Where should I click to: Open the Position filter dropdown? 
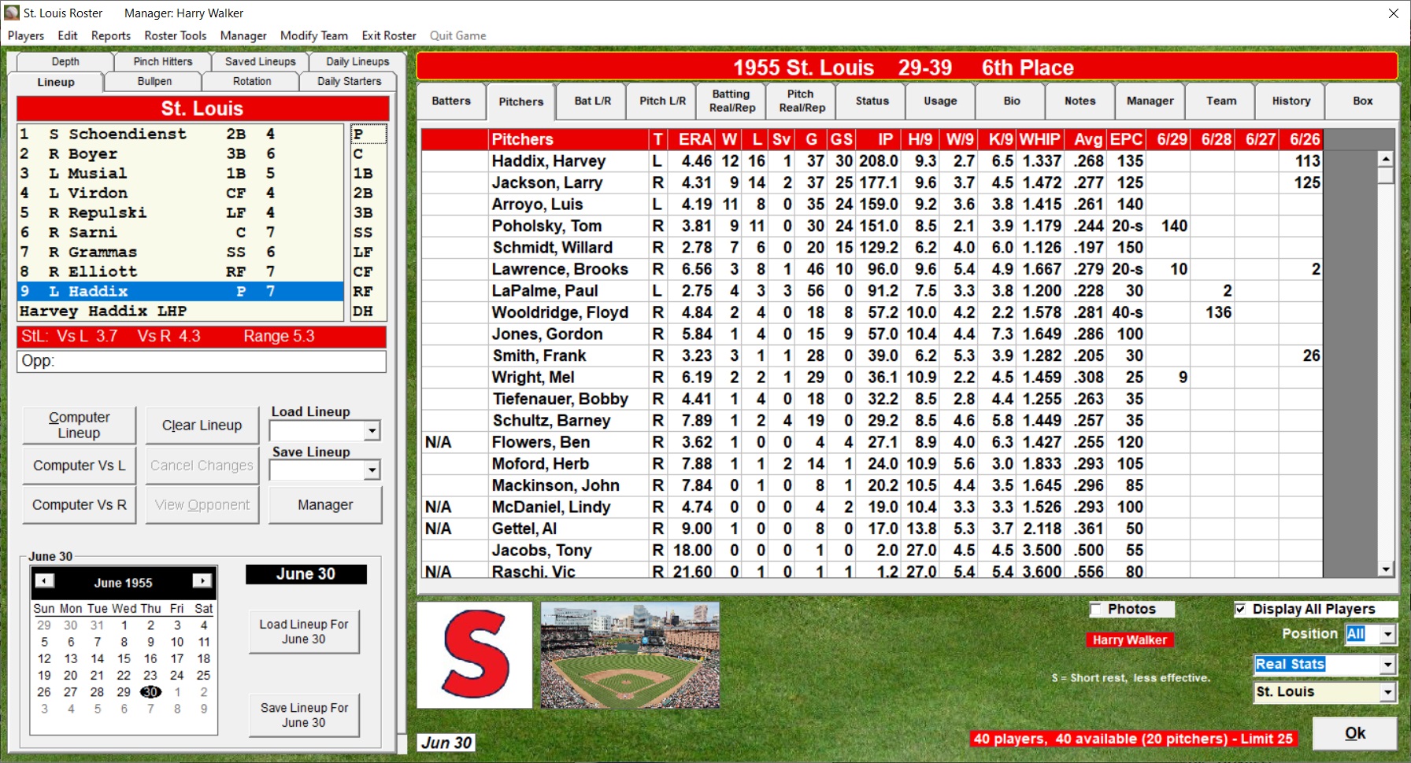click(1387, 635)
